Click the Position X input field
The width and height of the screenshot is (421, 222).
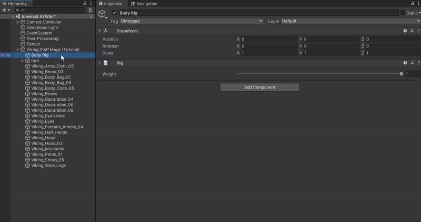click(268, 40)
